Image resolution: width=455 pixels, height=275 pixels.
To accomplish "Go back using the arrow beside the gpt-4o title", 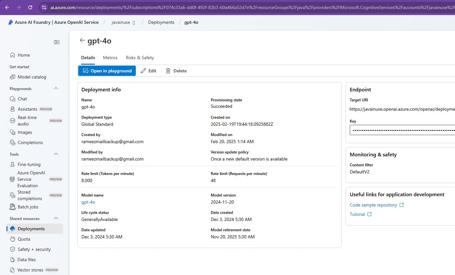I will pyautogui.click(x=82, y=40).
